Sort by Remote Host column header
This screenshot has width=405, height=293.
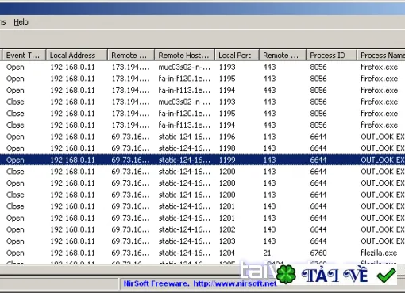pyautogui.click(x=184, y=56)
